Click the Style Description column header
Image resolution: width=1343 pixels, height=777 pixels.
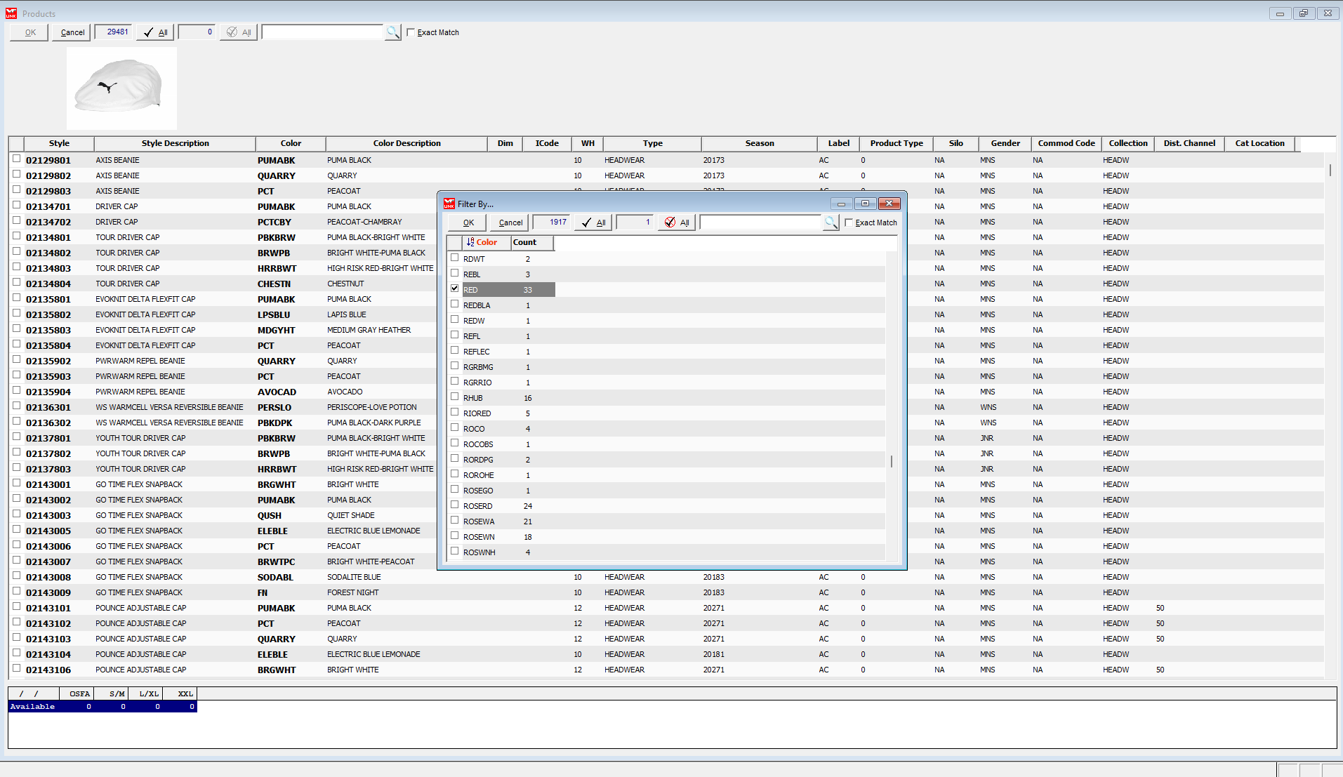175,143
